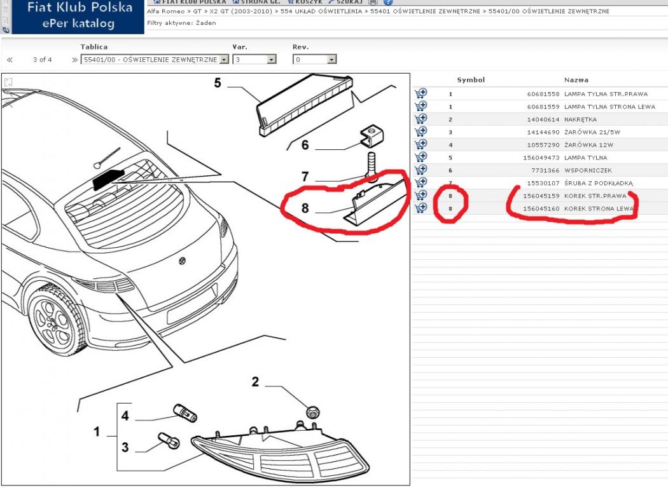Select part code 14040614
This screenshot has height=488, width=668.
543,119
